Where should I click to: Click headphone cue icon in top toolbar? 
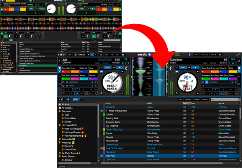click(x=101, y=55)
